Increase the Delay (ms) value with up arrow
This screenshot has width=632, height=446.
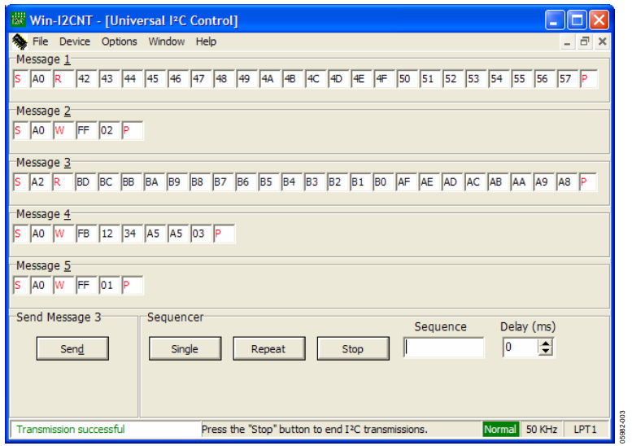(546, 344)
